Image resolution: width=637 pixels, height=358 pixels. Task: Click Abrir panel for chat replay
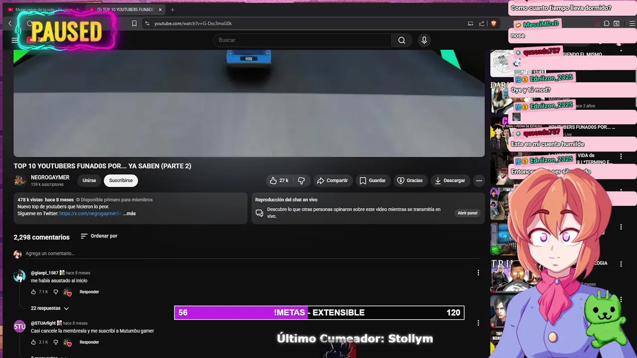coord(467,213)
